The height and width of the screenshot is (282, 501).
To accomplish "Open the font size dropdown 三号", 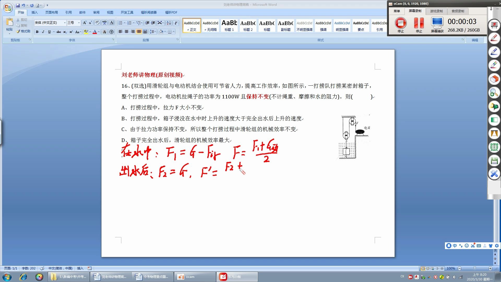I will click(x=79, y=23).
